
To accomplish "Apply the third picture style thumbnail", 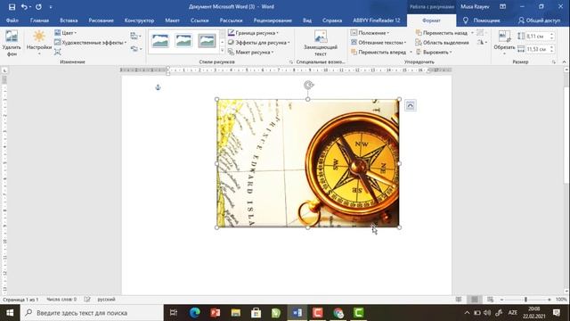I will click(207, 41).
